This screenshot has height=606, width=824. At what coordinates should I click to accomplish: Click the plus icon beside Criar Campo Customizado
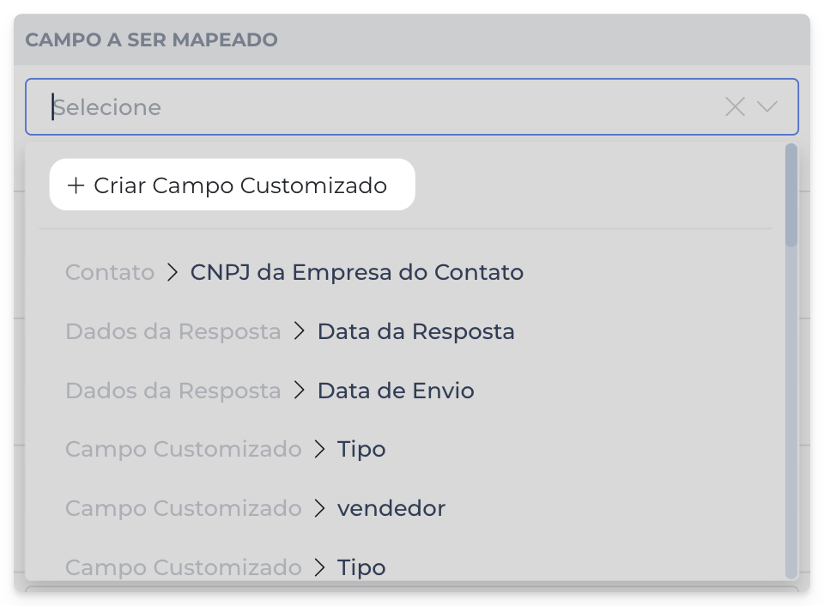pyautogui.click(x=76, y=185)
